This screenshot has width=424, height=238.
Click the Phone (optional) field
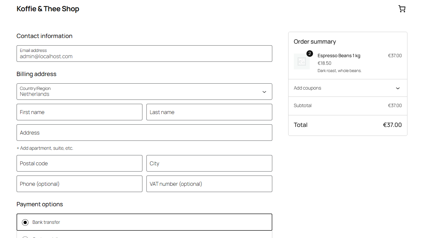[79, 184]
